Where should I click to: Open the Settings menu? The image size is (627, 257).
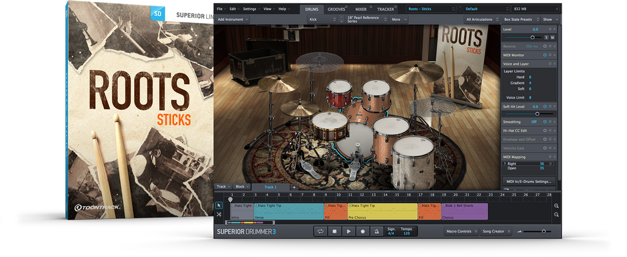(252, 9)
